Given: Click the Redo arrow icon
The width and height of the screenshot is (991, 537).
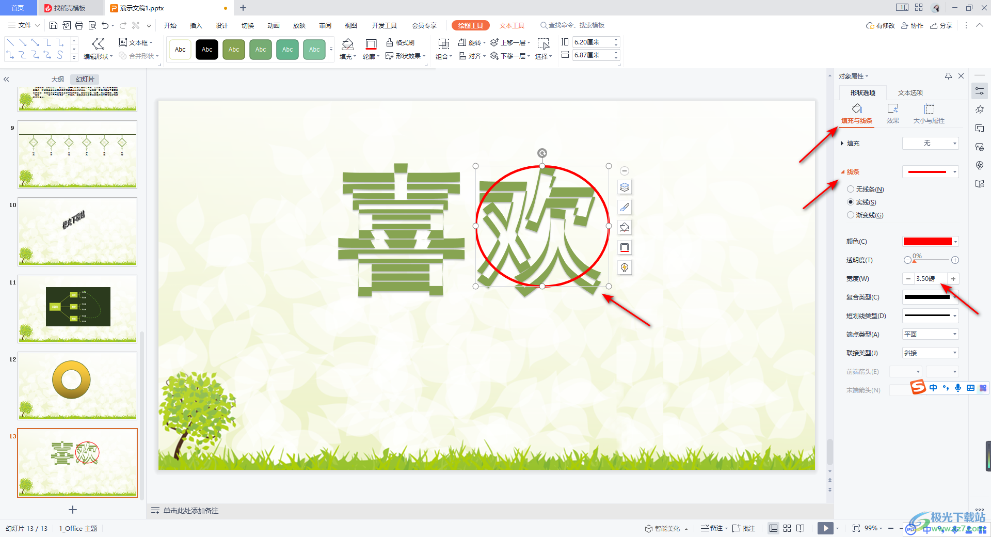Looking at the screenshot, I should pyautogui.click(x=123, y=25).
